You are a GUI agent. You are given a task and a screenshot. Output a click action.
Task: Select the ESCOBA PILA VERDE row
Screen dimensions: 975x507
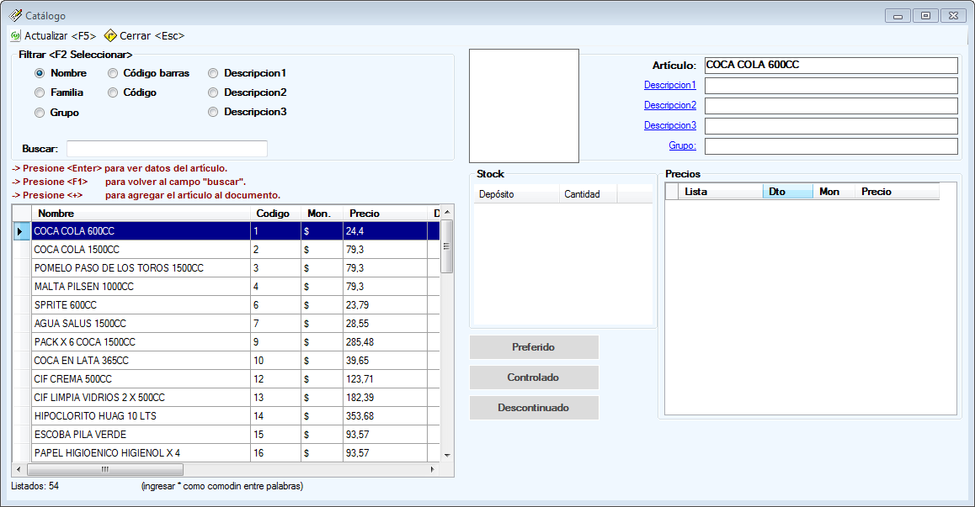pyautogui.click(x=226, y=435)
